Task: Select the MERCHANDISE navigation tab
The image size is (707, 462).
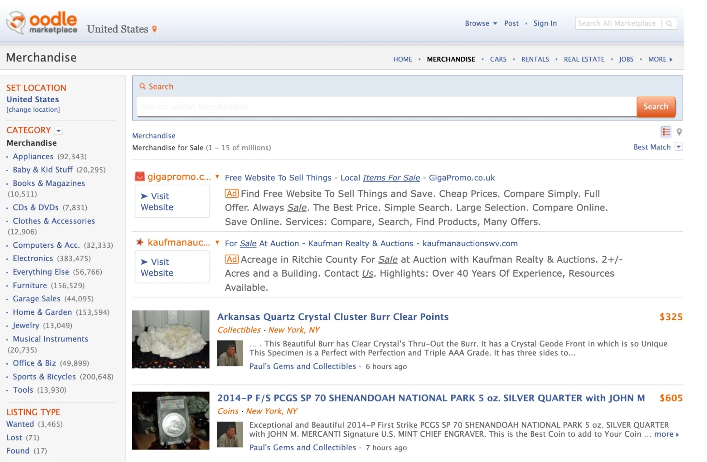Action: tap(451, 59)
